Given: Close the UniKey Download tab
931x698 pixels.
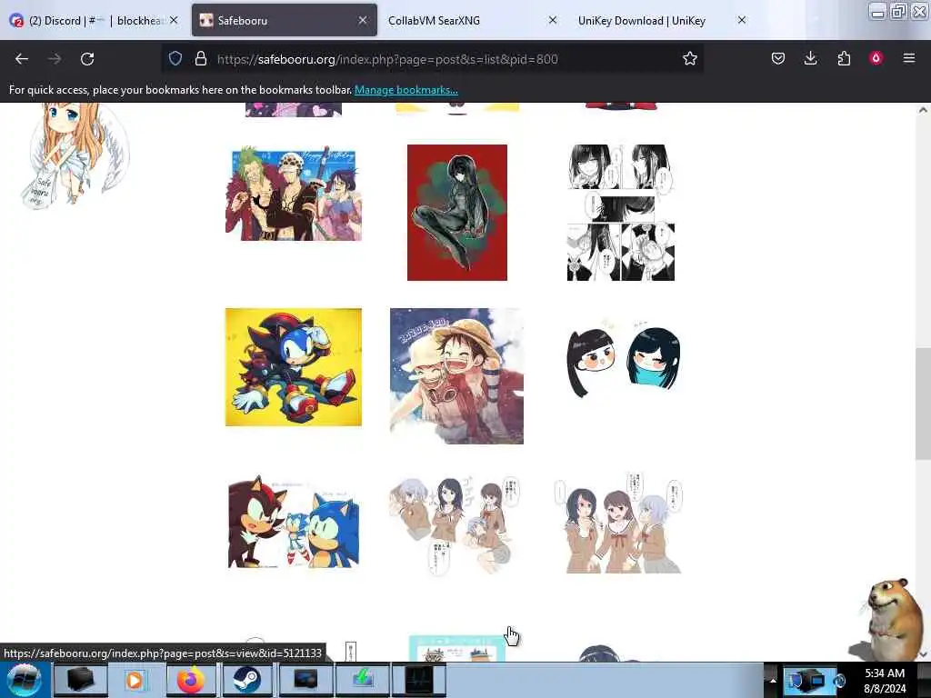Looking at the screenshot, I should [742, 20].
